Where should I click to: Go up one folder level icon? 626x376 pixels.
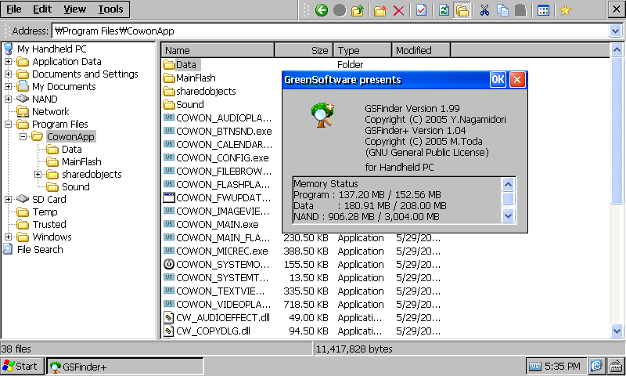coord(358,10)
